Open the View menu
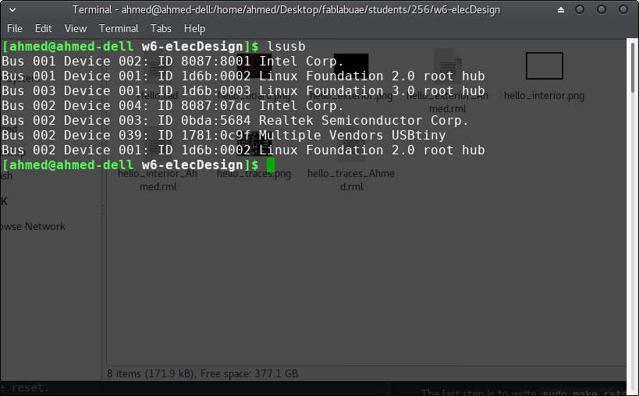Image resolution: width=639 pixels, height=396 pixels. point(76,29)
